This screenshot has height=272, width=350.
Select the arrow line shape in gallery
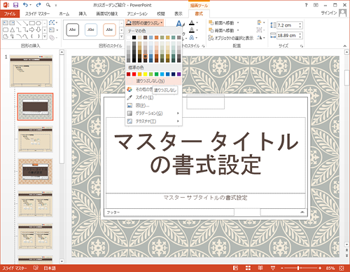(25, 23)
